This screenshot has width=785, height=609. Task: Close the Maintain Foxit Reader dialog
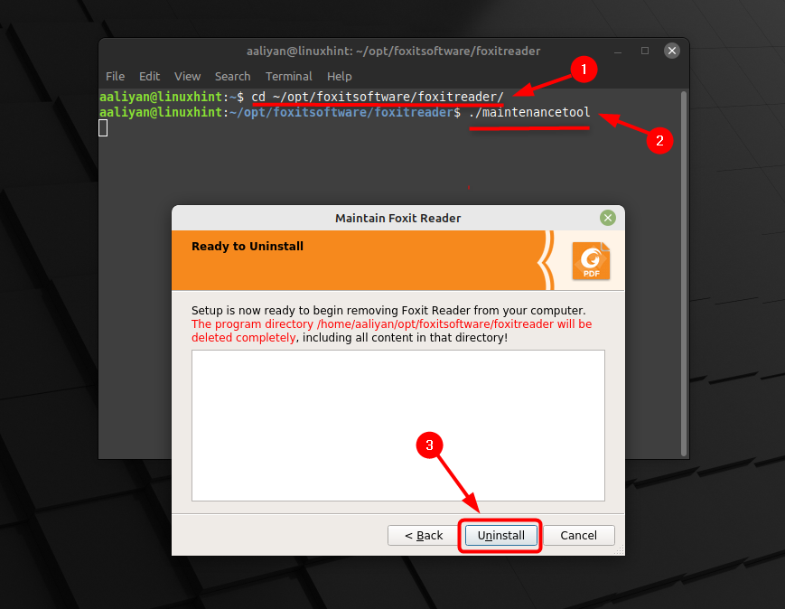pos(608,218)
